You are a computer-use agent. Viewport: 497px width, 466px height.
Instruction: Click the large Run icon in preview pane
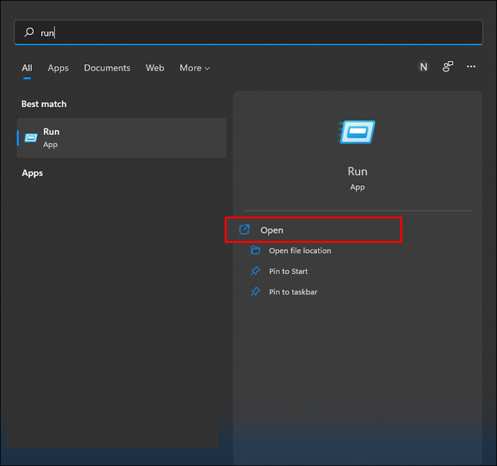(357, 132)
